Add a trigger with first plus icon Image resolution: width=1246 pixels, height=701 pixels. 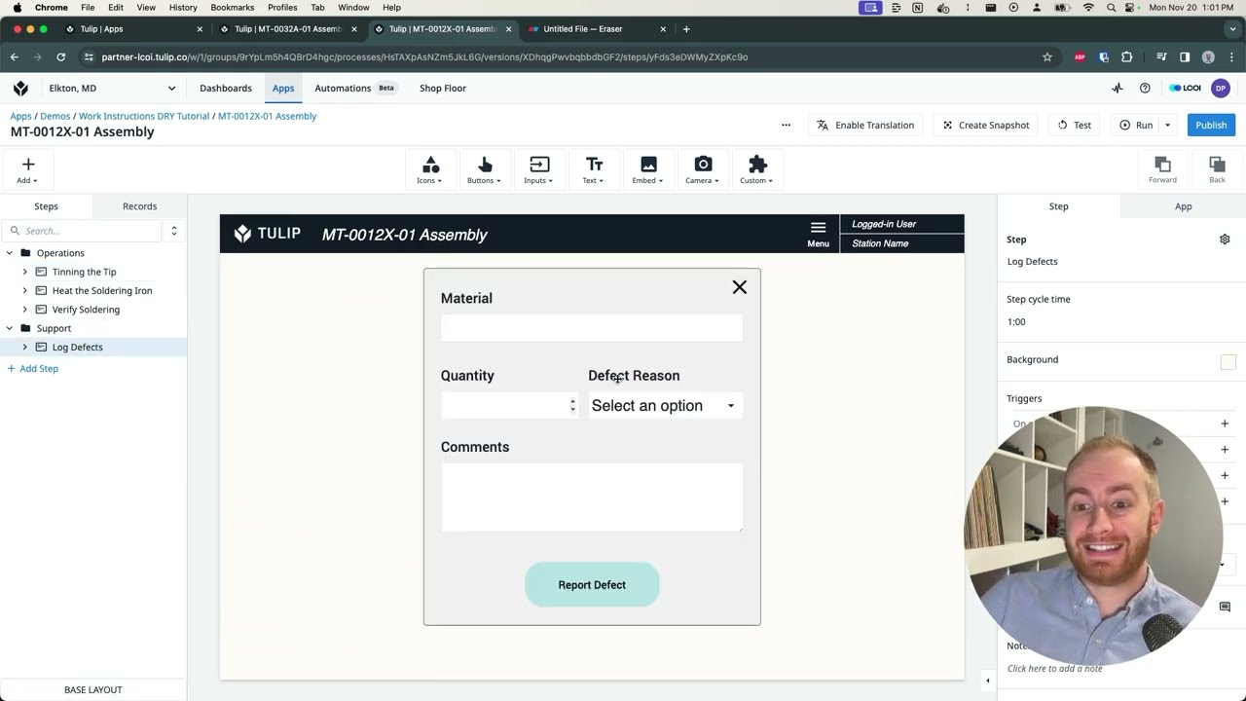(1225, 424)
